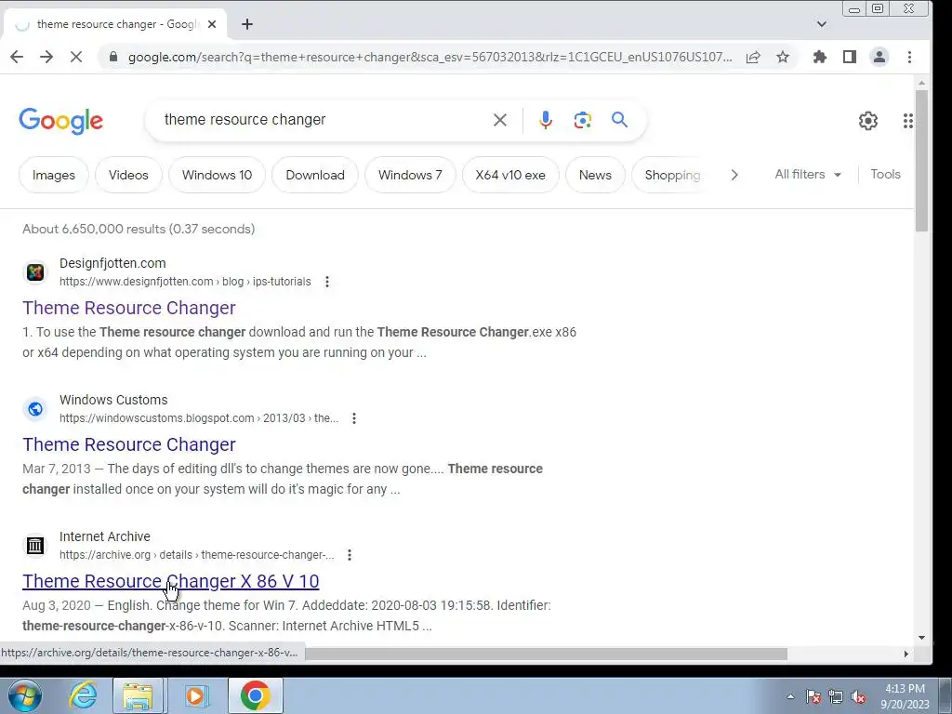Image resolution: width=952 pixels, height=714 pixels.
Task: Open more options for Designfjotten result
Action: [327, 282]
